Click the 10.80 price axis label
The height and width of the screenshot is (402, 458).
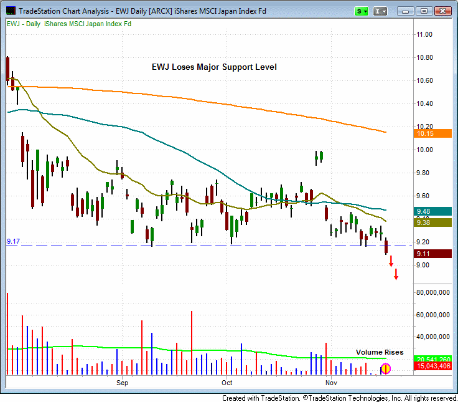(424, 57)
